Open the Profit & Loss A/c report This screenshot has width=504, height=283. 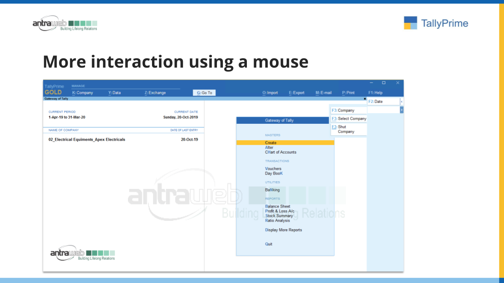[280, 211]
